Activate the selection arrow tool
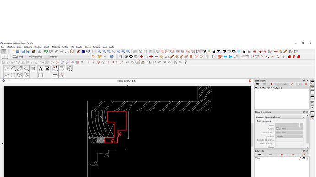This screenshot has height=177, width=316. pyautogui.click(x=4, y=51)
